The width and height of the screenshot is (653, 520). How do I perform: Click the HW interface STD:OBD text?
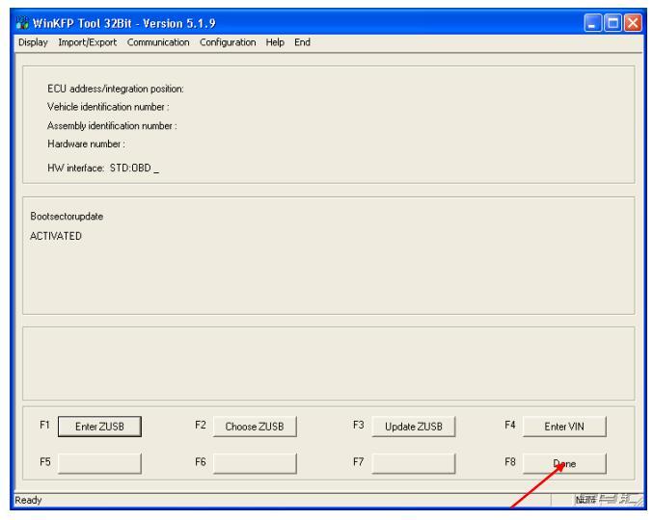point(103,168)
